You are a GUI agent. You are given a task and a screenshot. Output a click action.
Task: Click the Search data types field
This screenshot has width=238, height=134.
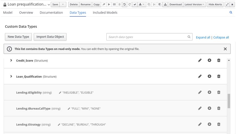pos(146,37)
